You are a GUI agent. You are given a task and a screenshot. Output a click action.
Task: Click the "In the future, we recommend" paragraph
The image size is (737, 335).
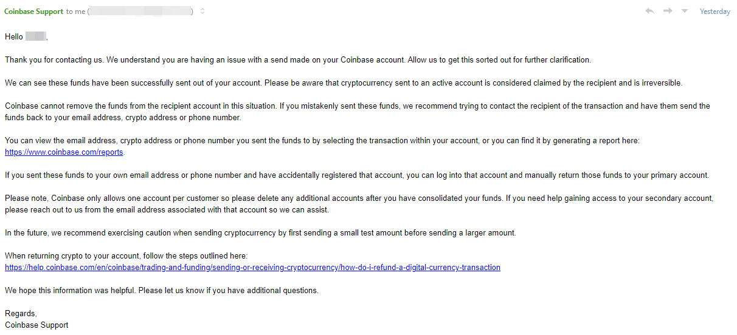tap(260, 233)
